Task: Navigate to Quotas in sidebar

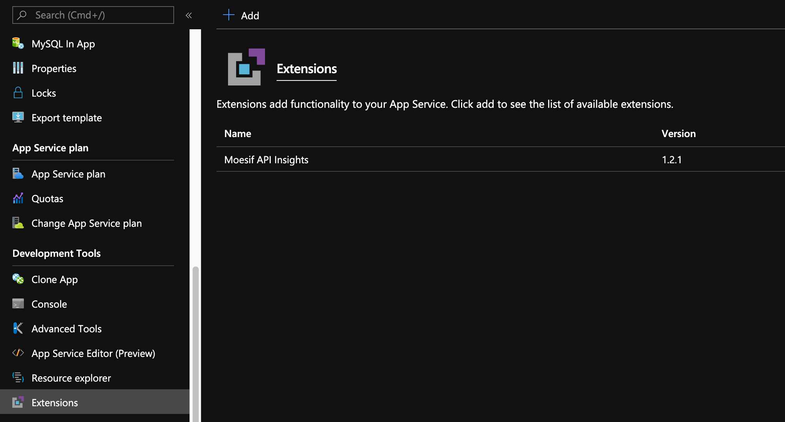Action: point(47,198)
